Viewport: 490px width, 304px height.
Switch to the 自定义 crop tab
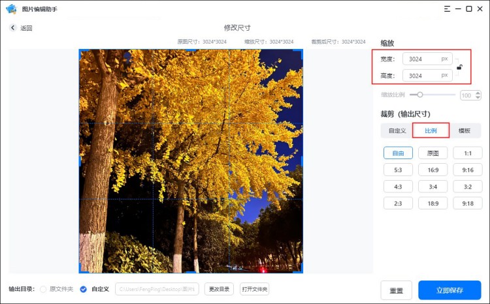pyautogui.click(x=397, y=130)
